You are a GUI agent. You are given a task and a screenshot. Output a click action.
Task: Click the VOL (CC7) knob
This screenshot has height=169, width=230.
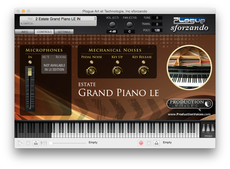click(112, 25)
